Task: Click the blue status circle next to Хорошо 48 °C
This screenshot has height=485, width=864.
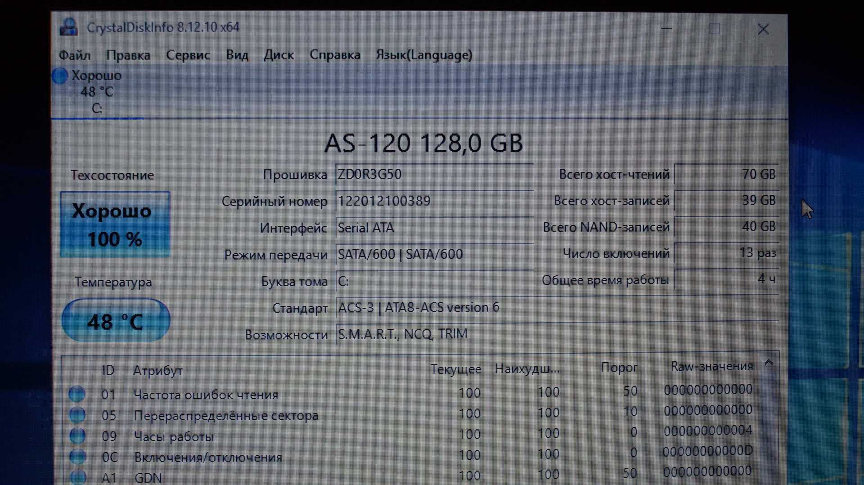Action: (x=60, y=76)
